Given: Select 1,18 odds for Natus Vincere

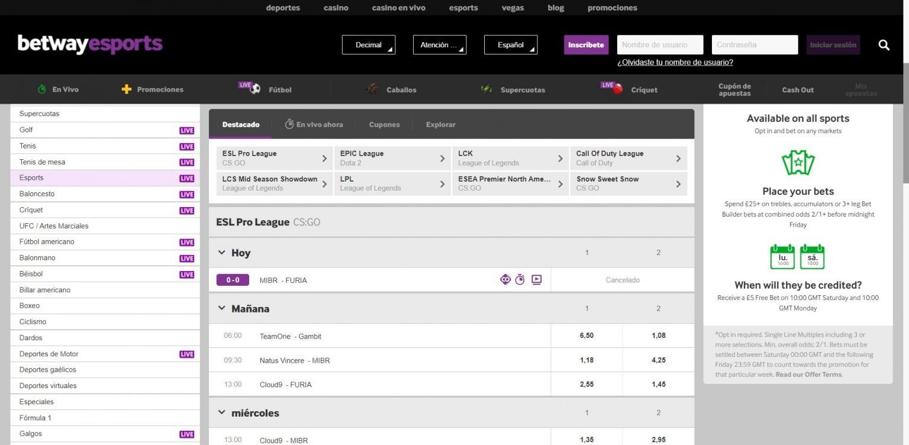Looking at the screenshot, I should tap(586, 360).
